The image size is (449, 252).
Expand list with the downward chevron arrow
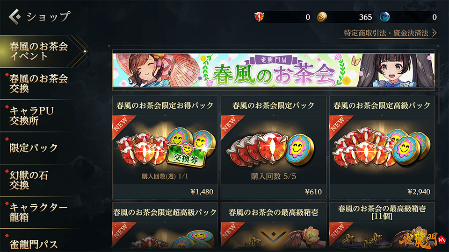(273, 237)
